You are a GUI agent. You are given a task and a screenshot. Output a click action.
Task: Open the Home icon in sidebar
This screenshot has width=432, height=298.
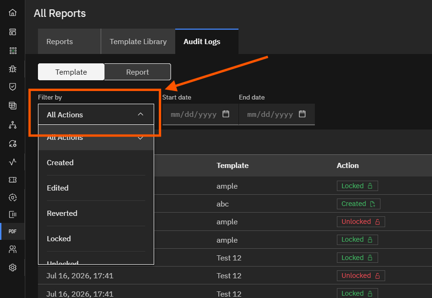(12, 13)
